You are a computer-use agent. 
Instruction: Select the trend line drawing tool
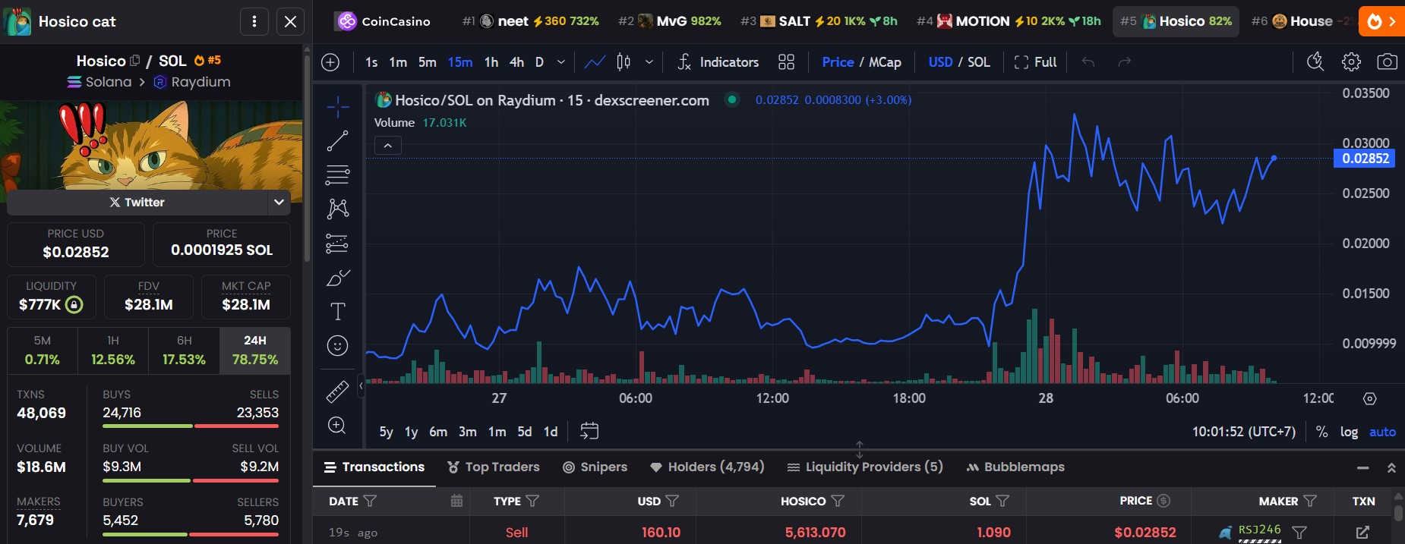337,140
